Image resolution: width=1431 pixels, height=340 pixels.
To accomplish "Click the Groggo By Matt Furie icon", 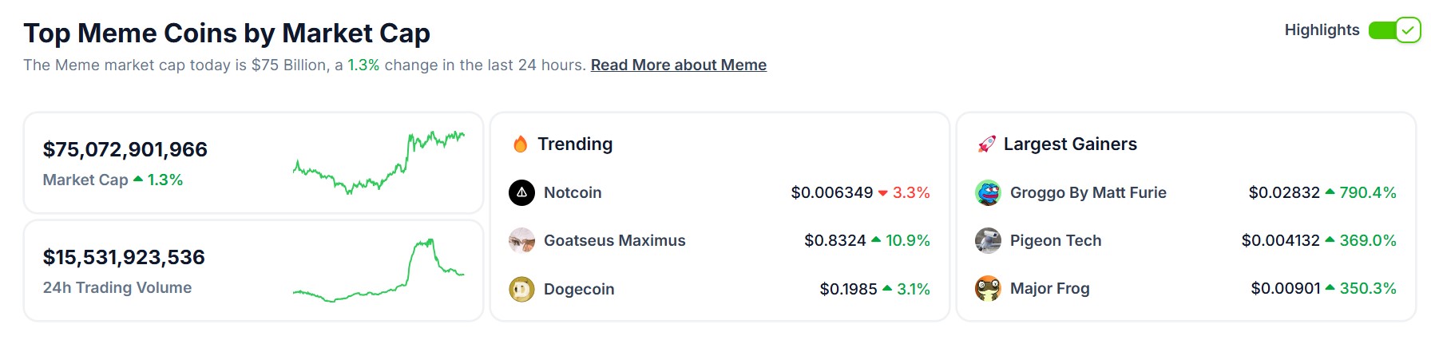I will [x=988, y=192].
